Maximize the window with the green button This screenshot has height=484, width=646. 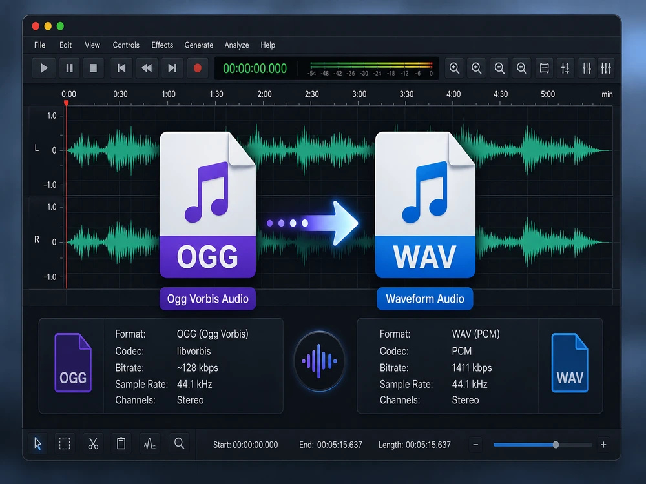[60, 26]
